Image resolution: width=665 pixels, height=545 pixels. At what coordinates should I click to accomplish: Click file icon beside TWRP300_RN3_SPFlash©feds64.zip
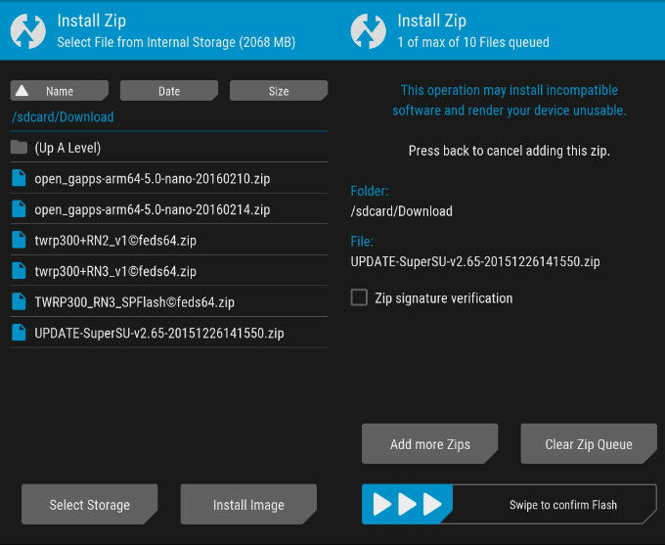(19, 301)
